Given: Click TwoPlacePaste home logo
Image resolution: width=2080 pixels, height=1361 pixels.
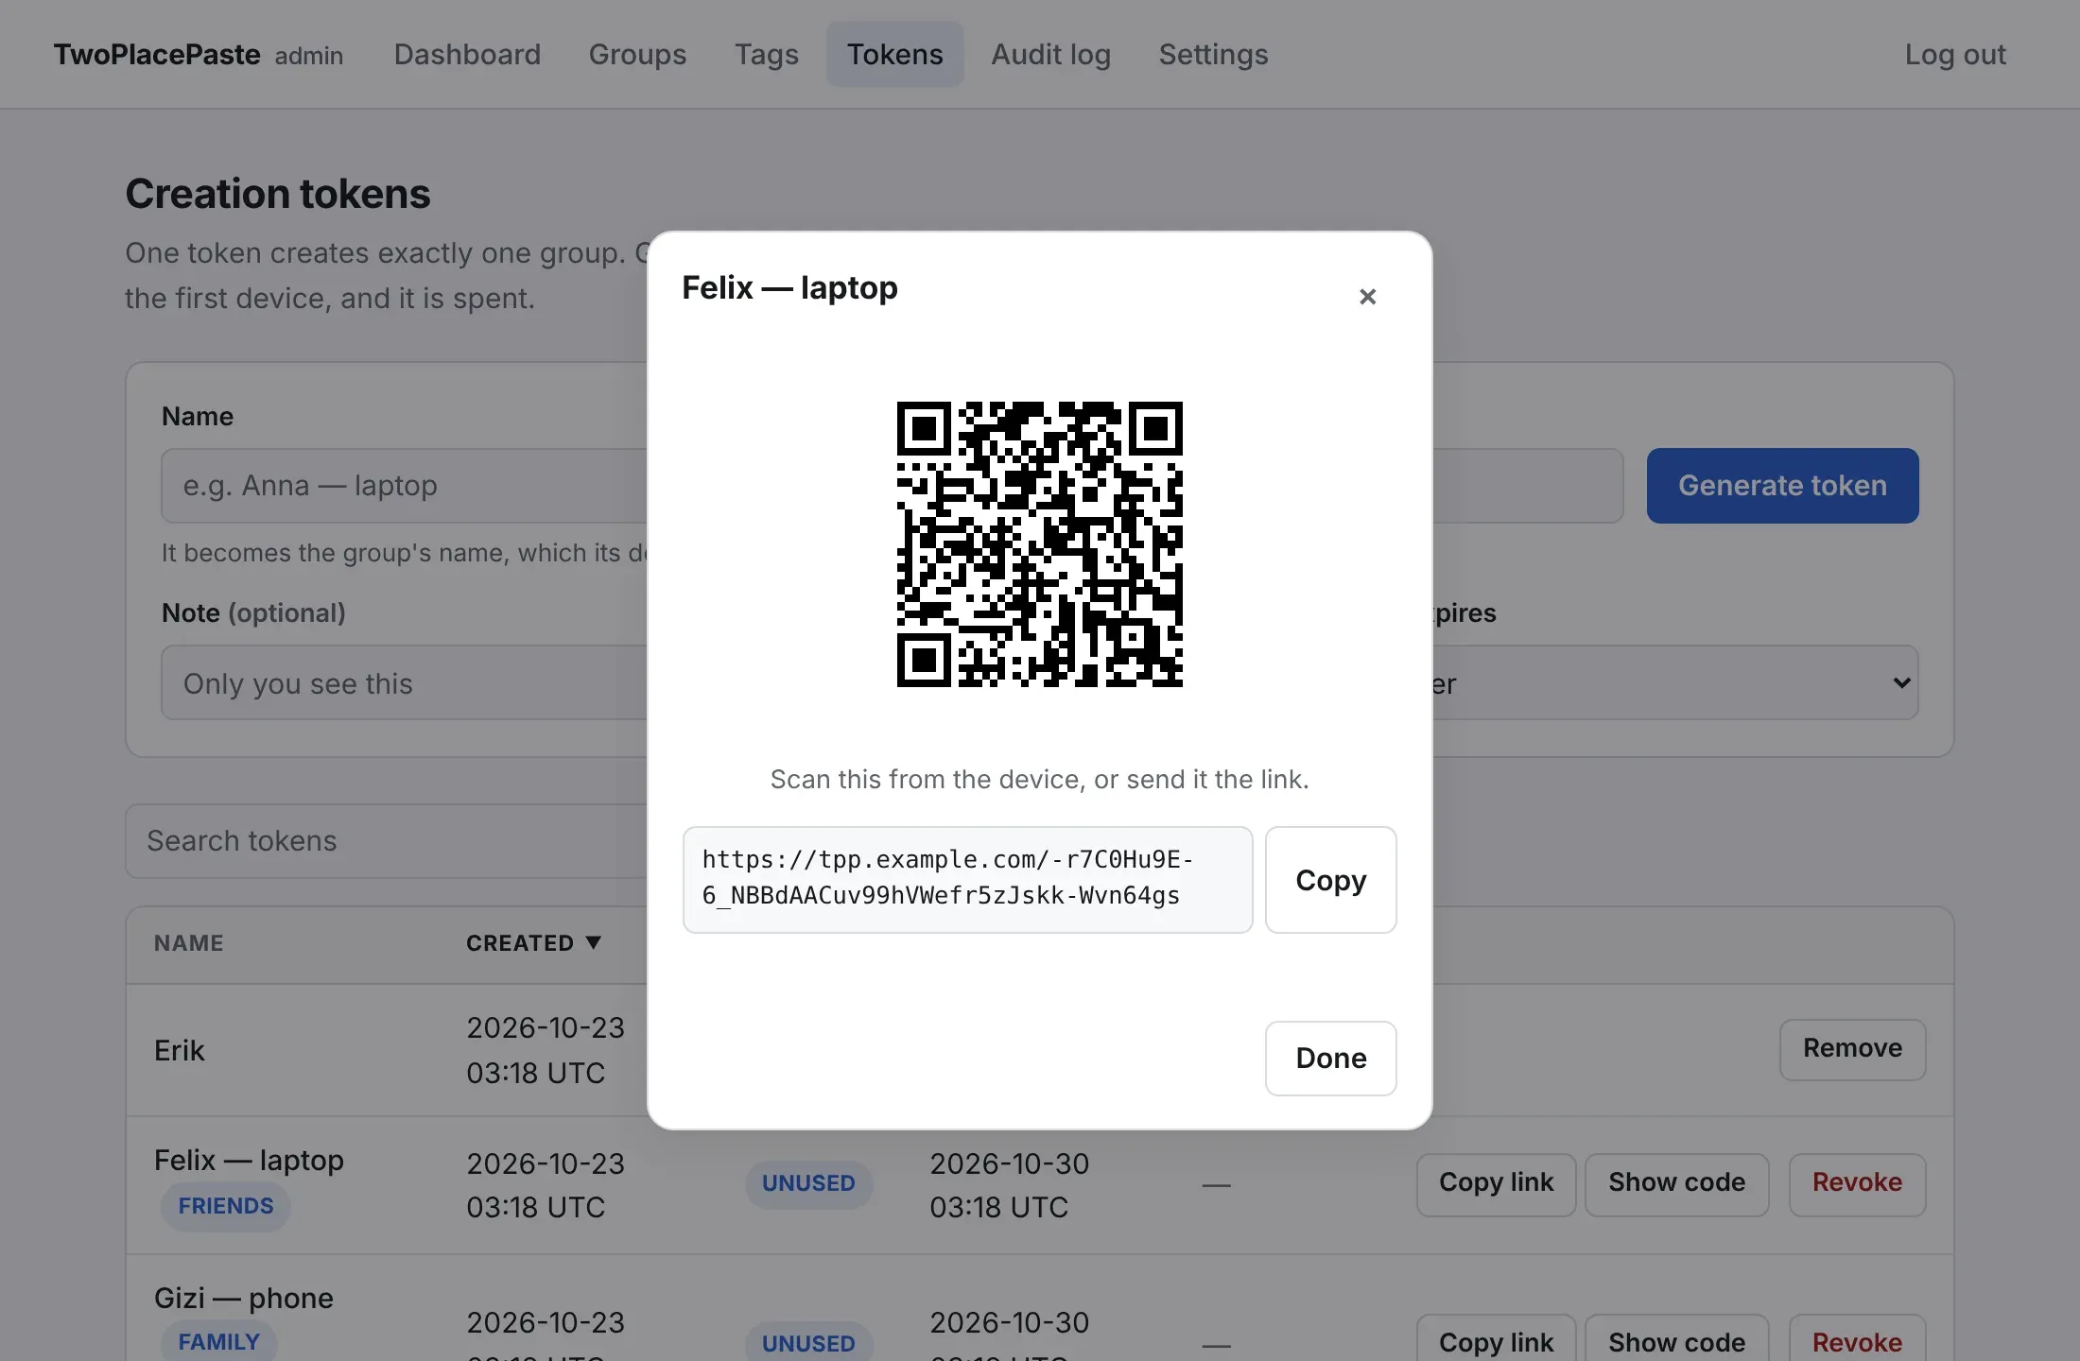Looking at the screenshot, I should pyautogui.click(x=156, y=55).
